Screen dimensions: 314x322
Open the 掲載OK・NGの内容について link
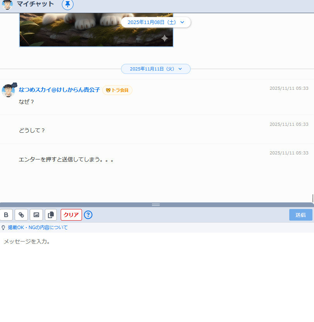coord(37,228)
